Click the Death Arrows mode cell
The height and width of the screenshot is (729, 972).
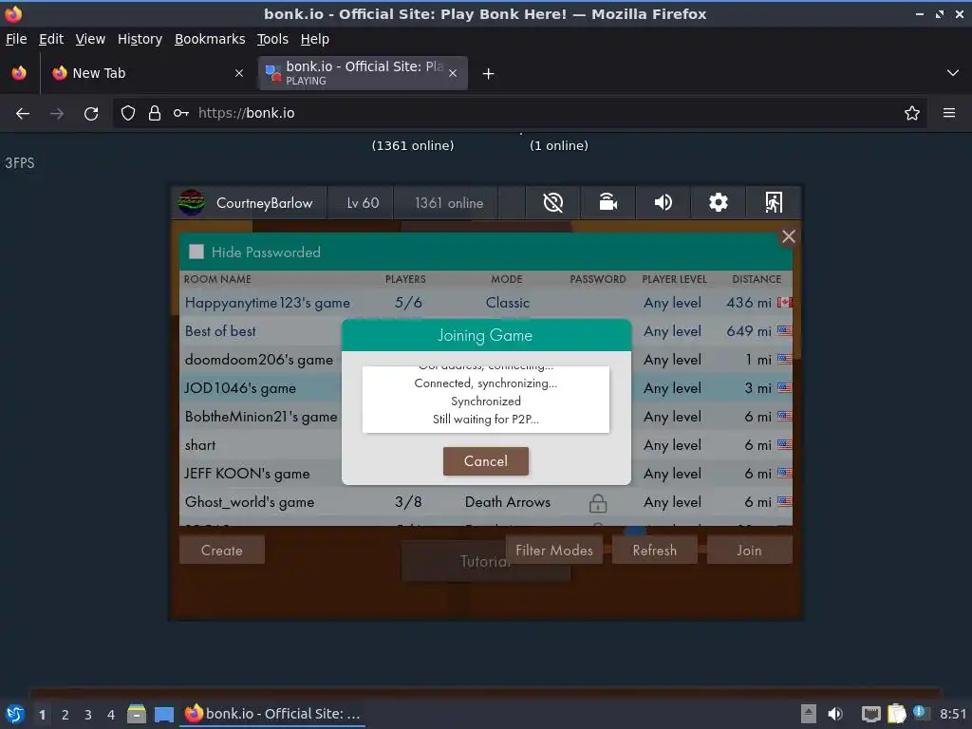click(508, 502)
